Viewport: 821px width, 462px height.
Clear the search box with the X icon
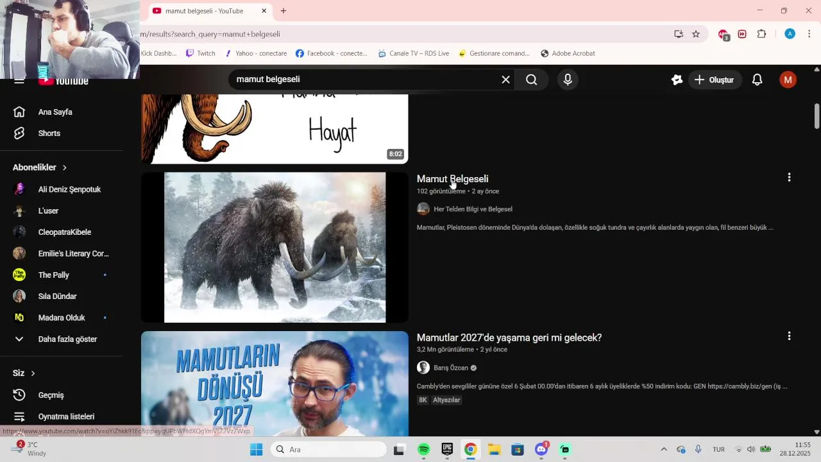(x=505, y=80)
